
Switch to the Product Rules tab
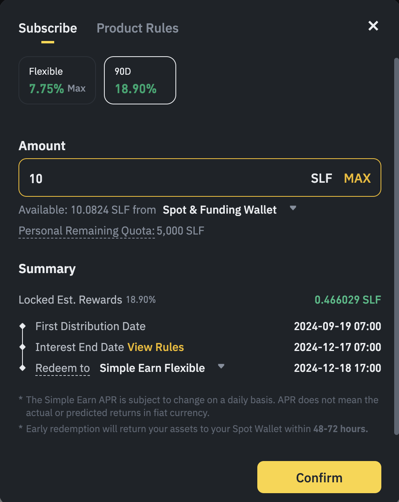(137, 28)
